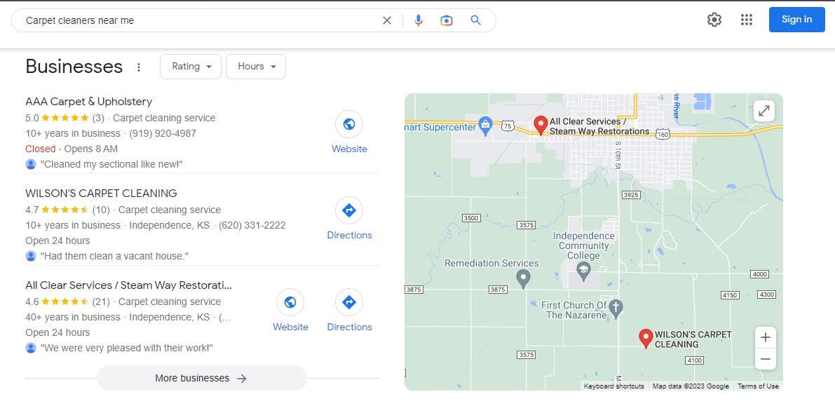Click the review "Had them clean a vacant house."
Viewport: 835px width, 406px height.
click(x=114, y=256)
